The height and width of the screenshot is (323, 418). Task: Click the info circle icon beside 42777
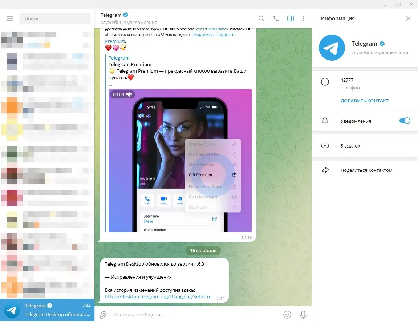(x=325, y=82)
